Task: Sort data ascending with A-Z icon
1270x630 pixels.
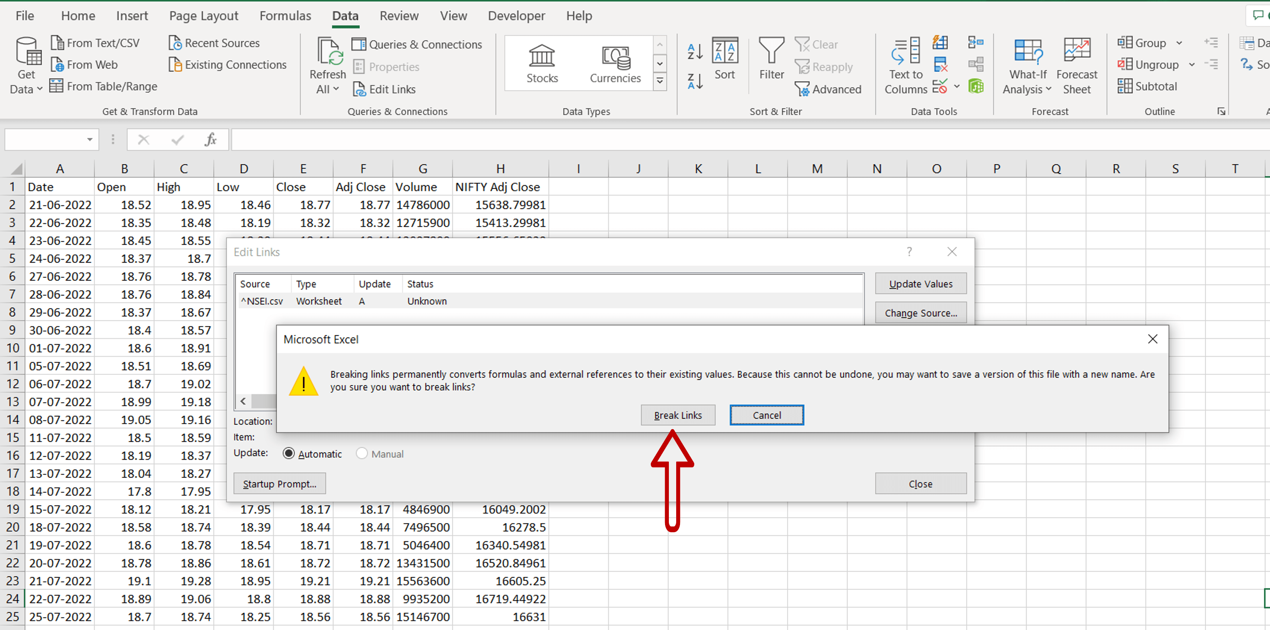Action: 694,51
